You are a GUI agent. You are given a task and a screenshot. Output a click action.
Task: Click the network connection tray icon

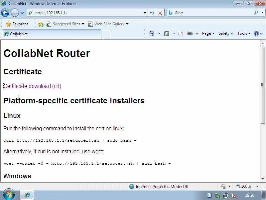point(225,196)
